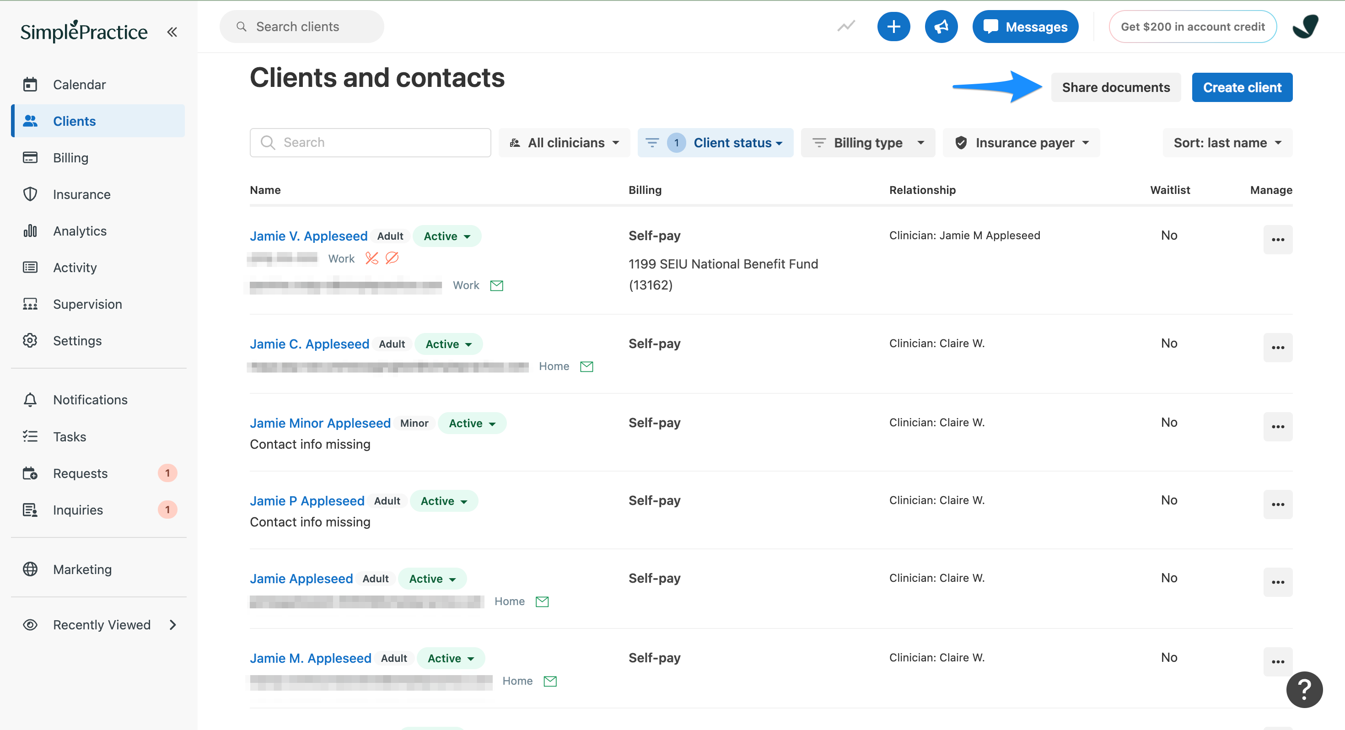Open Settings in the sidebar
Screen dimensions: 1345x730
click(98, 340)
